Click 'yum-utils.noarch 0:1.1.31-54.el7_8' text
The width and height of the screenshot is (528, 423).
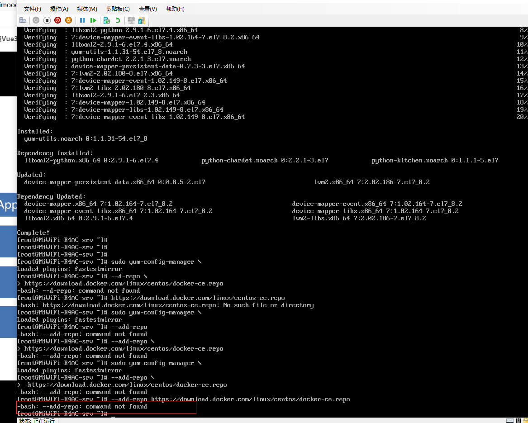(86, 138)
